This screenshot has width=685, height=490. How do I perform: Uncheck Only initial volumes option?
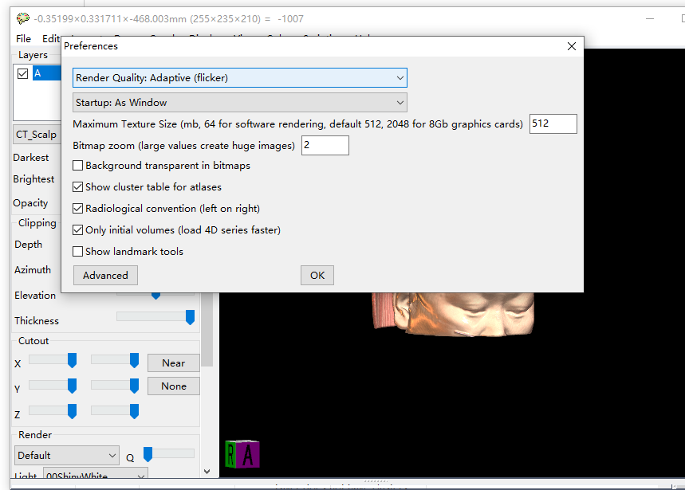coord(78,230)
